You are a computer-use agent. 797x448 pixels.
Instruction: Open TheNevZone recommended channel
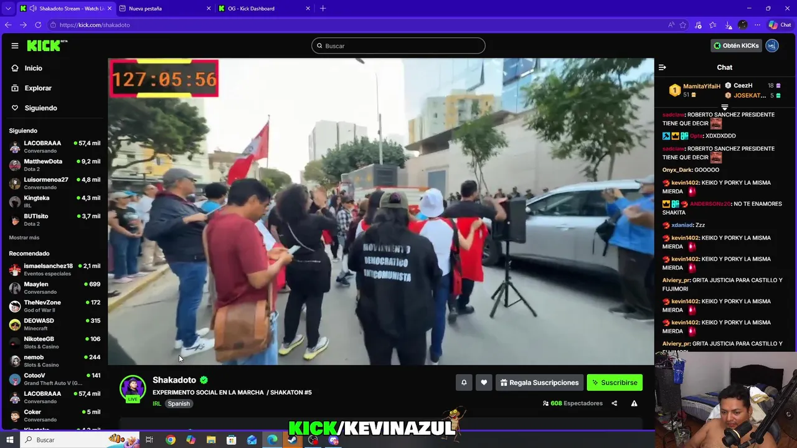coord(55,306)
